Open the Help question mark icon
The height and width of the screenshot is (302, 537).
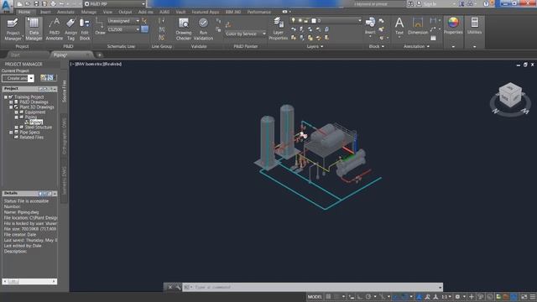tap(486, 3)
